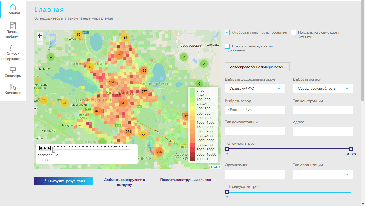
Task: Click the Организации input field
Action: [x=255, y=174]
